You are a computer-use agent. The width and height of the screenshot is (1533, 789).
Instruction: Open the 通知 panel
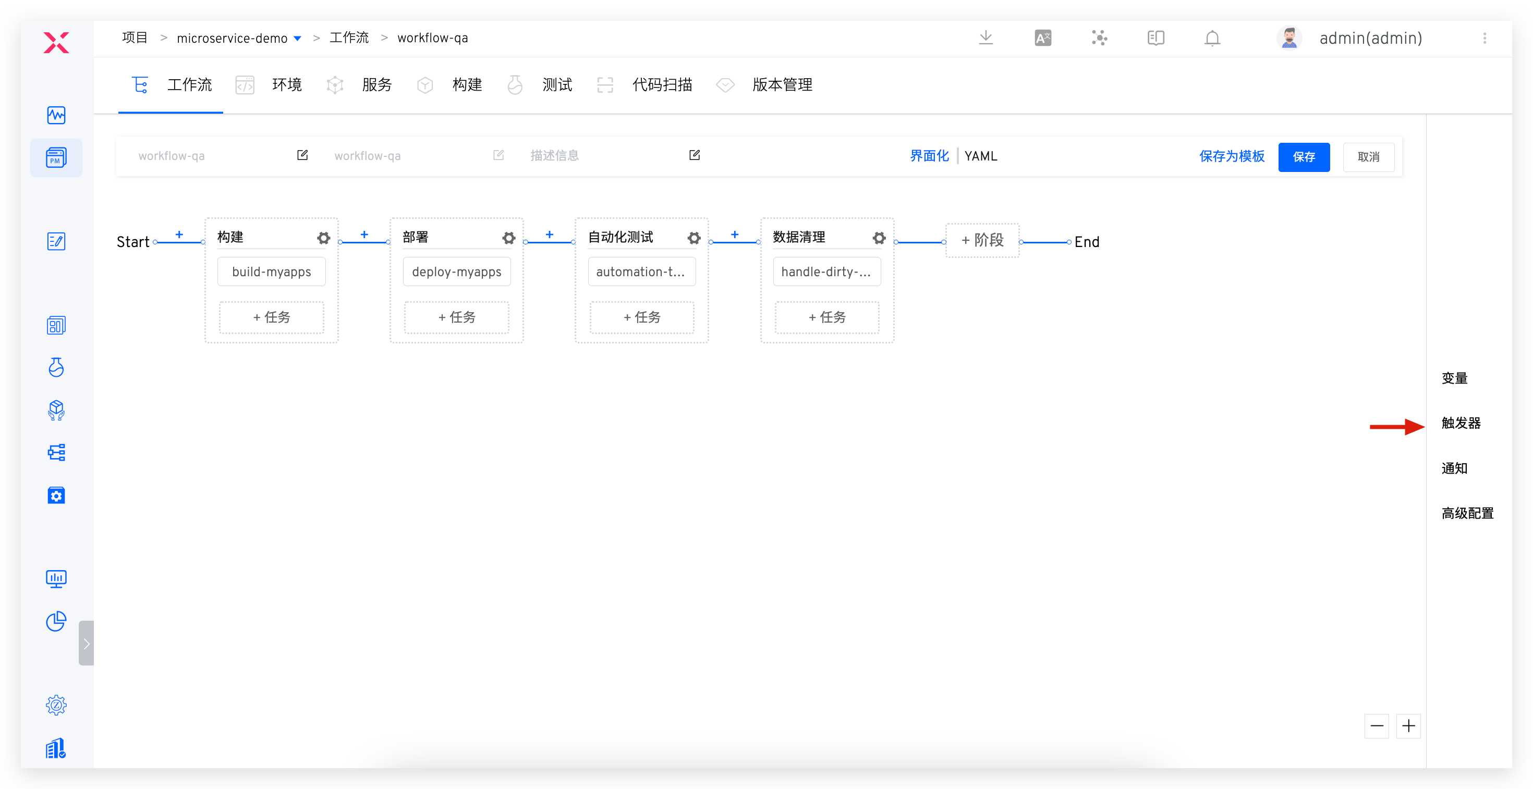1454,468
